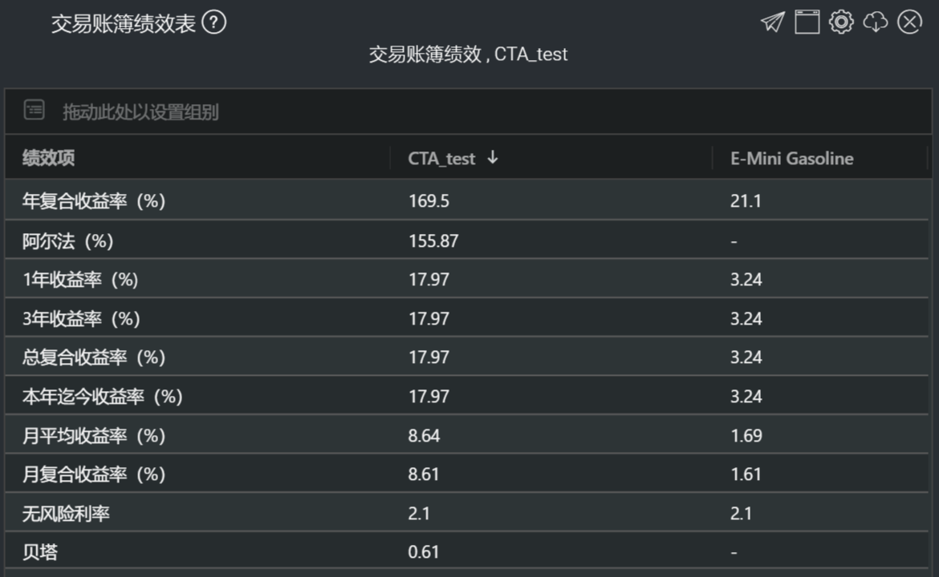
Task: Click the 贝塔 row label
Action: (x=40, y=551)
